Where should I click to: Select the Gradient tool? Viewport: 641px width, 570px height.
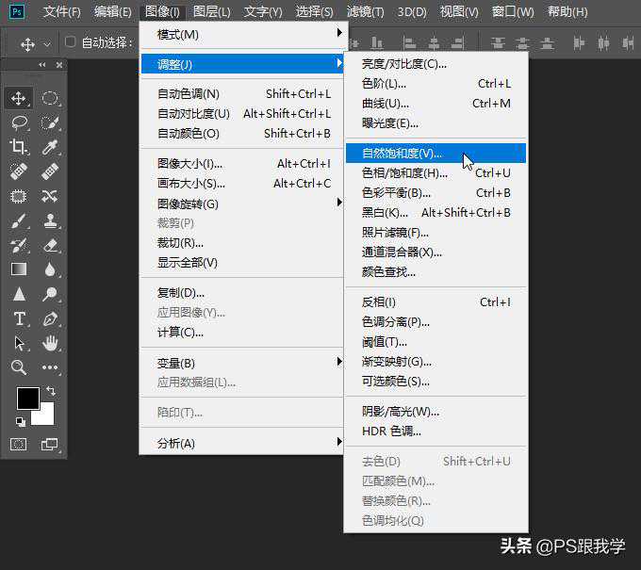tap(19, 269)
